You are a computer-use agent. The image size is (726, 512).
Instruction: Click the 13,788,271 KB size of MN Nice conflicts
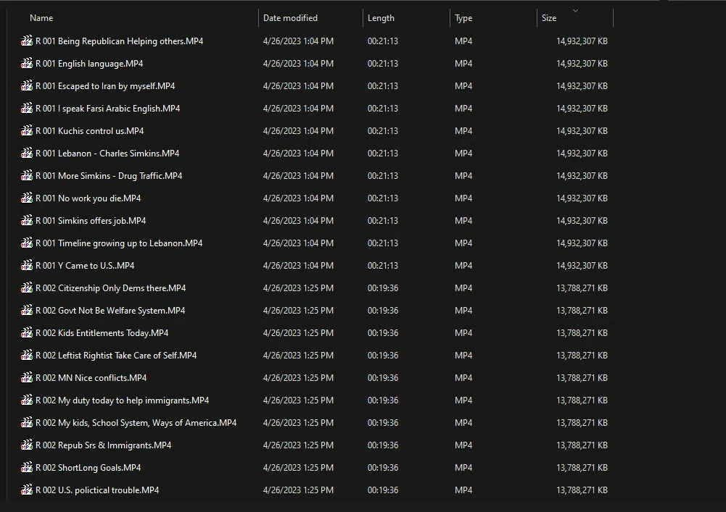click(582, 378)
